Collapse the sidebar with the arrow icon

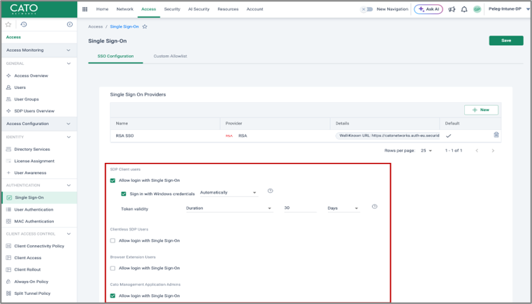(x=69, y=24)
